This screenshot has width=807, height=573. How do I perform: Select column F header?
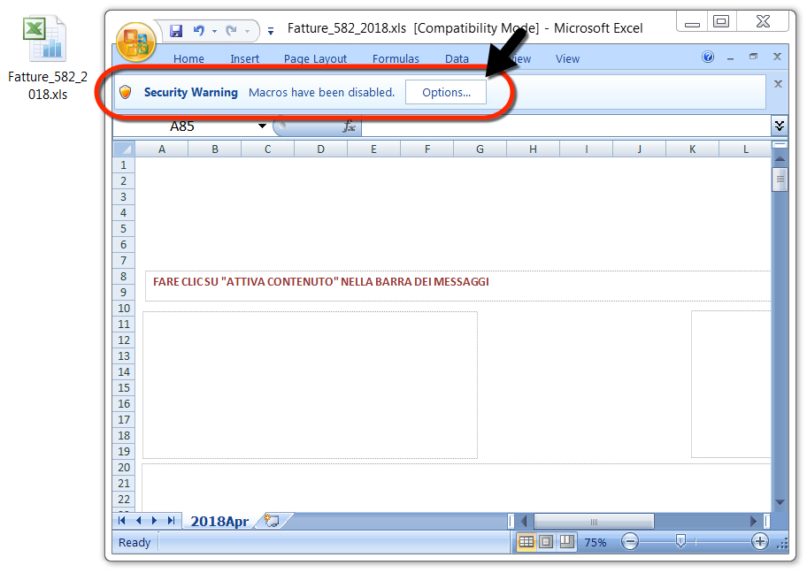pos(427,149)
